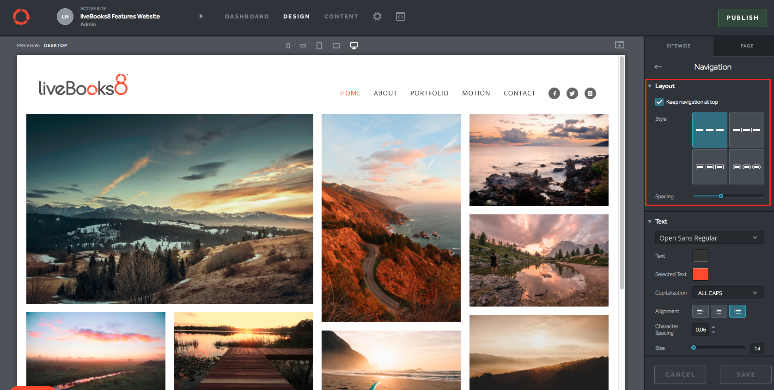Open the ALL CAPS capitalization dropdown

click(728, 293)
